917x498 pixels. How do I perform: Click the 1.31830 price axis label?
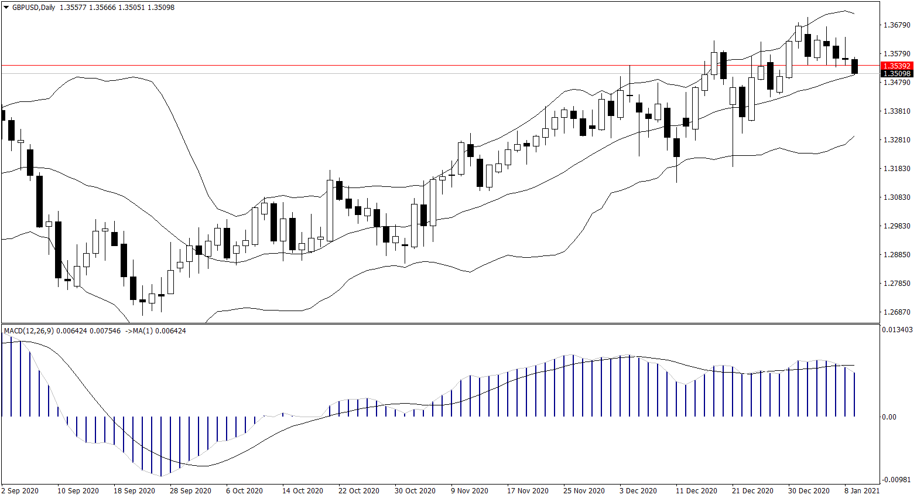[x=897, y=169]
